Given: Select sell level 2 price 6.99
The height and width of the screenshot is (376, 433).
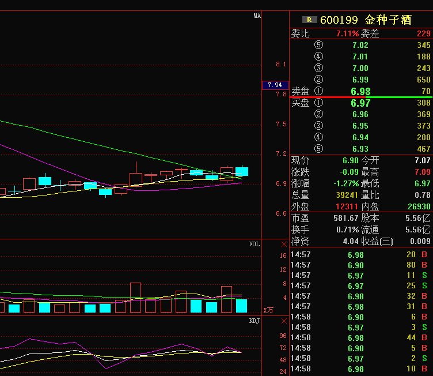Looking at the screenshot, I should tap(360, 80).
